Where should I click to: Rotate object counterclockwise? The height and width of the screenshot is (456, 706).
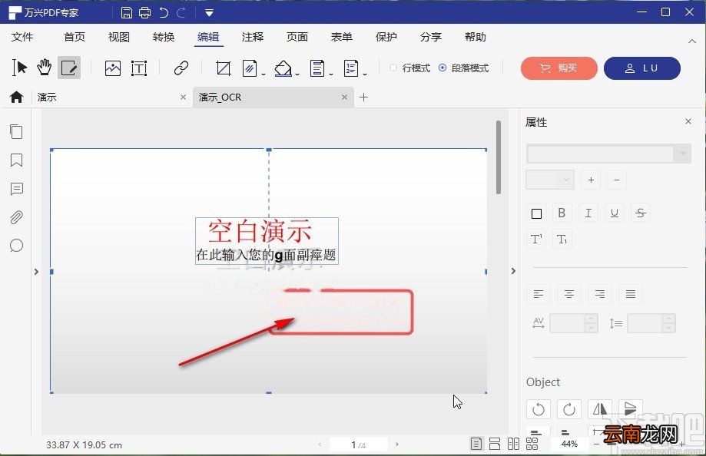539,409
